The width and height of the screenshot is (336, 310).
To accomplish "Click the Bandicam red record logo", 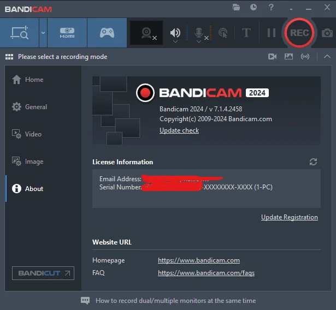I will click(145, 93).
